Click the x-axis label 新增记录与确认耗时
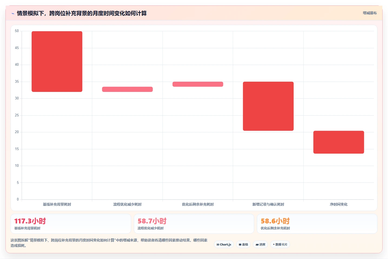Viewport: 388px width, 259px height. point(268,205)
